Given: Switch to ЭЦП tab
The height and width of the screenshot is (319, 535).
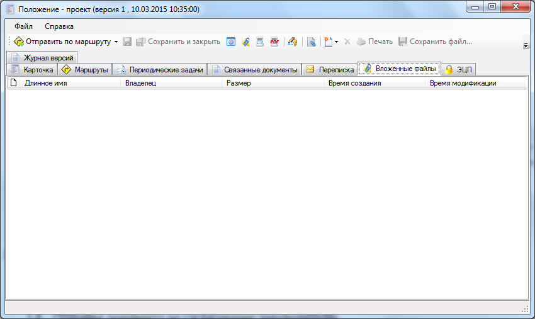Looking at the screenshot, I should (x=458, y=70).
